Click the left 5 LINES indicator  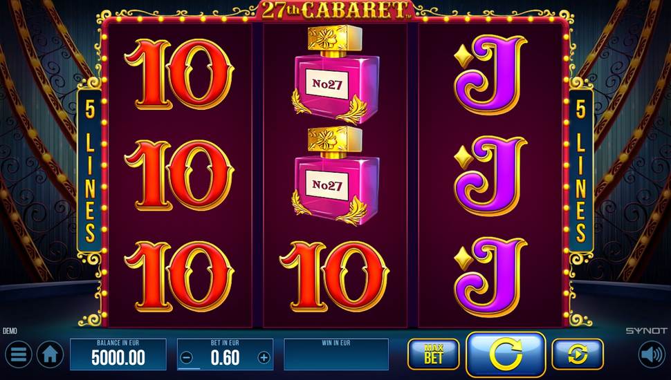point(90,171)
